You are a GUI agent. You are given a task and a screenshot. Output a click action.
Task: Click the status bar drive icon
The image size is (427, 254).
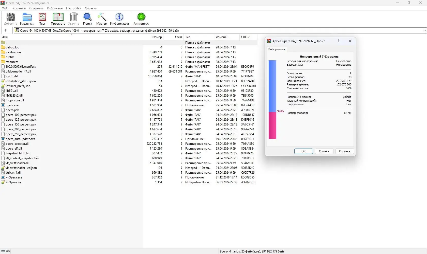pos(3,251)
